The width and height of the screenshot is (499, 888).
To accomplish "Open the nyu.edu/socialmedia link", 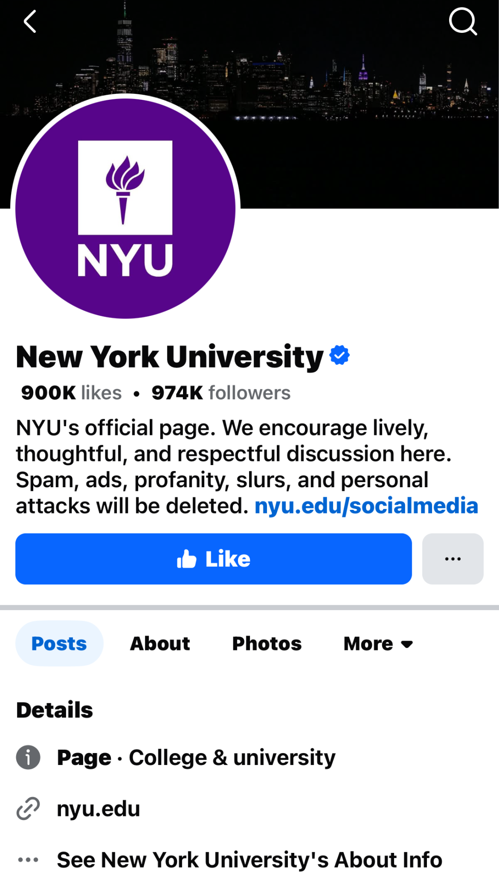I will [366, 506].
